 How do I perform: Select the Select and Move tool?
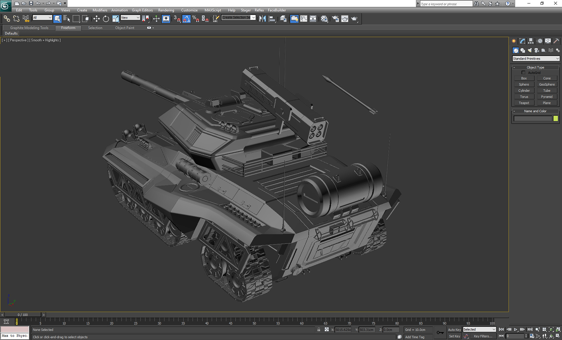pyautogui.click(x=96, y=18)
